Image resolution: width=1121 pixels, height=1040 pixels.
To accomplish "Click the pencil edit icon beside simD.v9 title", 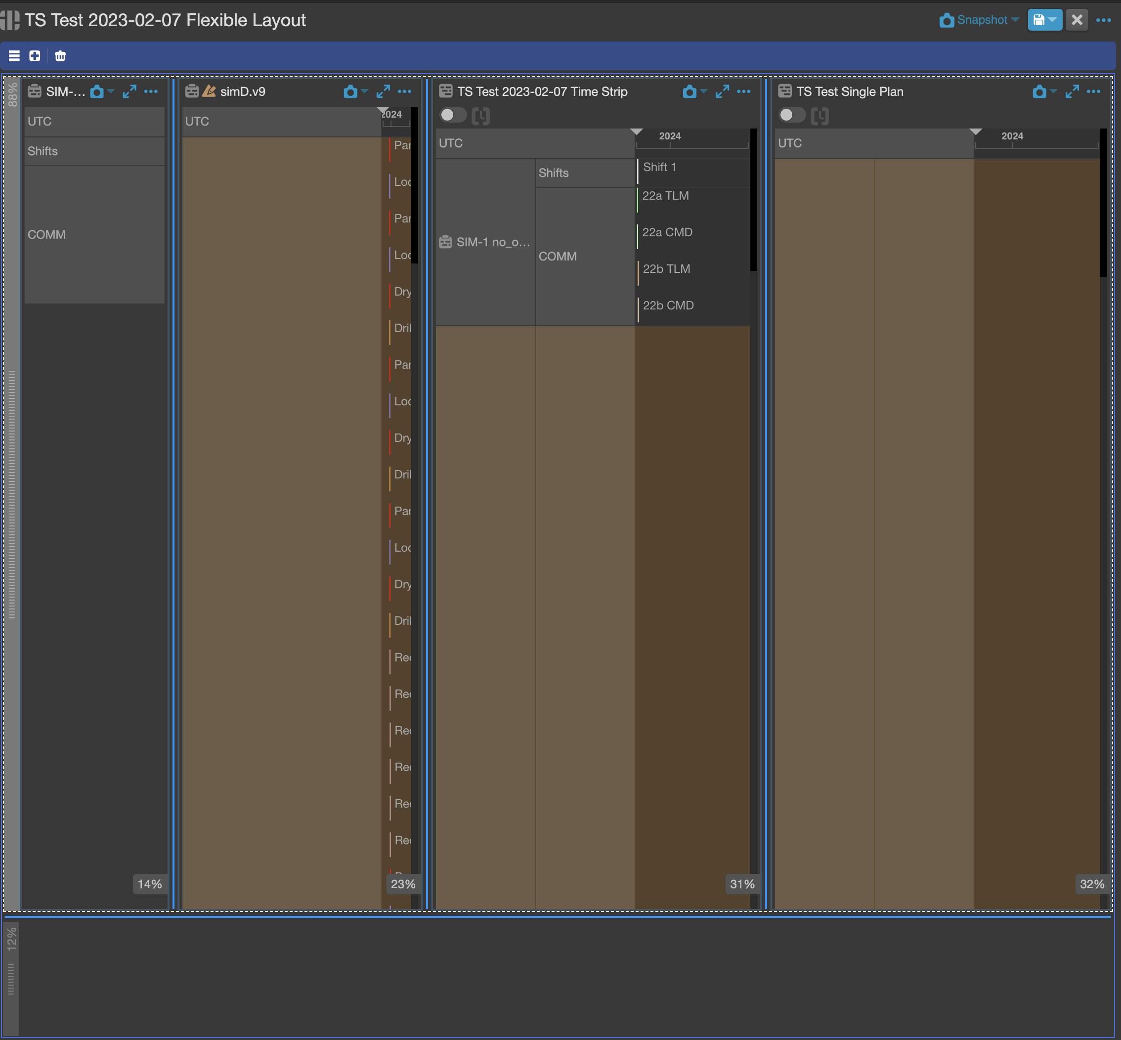I will [208, 90].
